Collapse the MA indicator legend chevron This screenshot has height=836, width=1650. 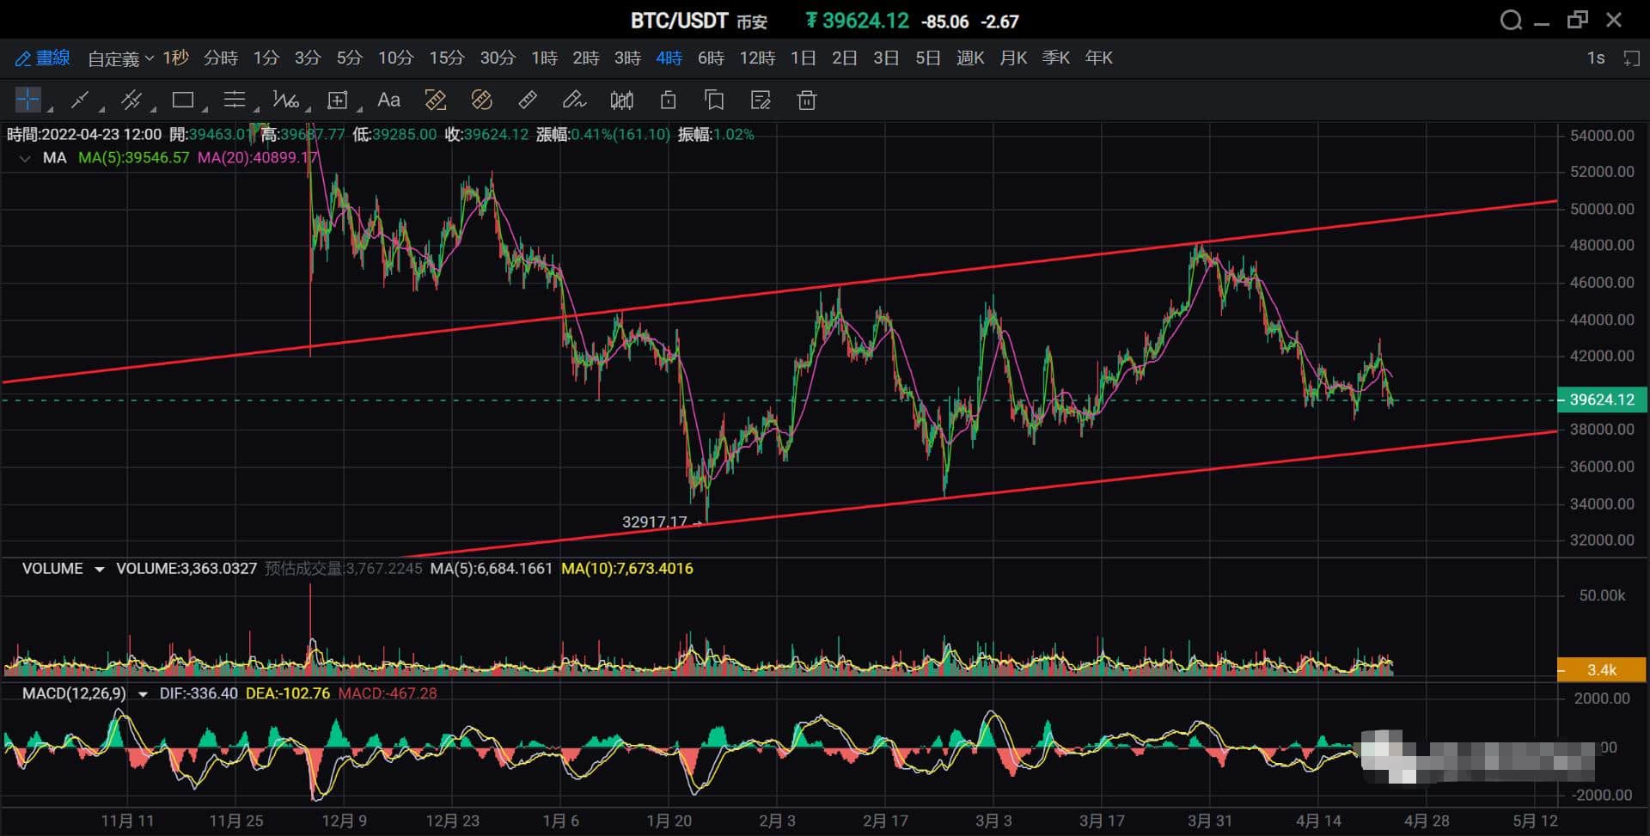[25, 158]
